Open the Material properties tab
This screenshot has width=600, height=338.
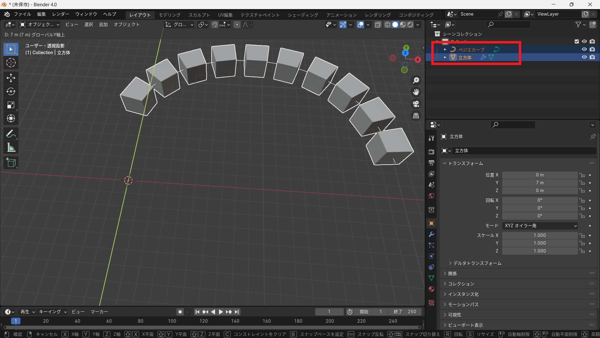click(432, 289)
